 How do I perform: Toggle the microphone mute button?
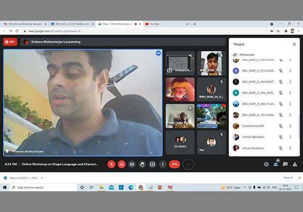click(111, 164)
